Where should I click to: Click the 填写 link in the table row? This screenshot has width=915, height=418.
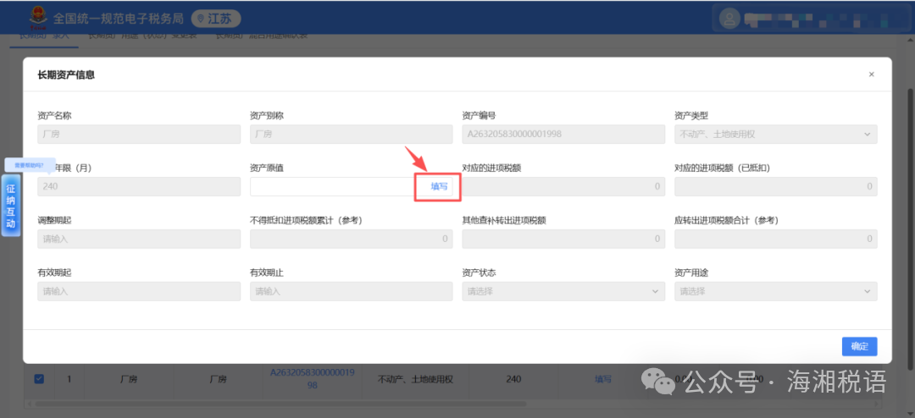point(603,379)
